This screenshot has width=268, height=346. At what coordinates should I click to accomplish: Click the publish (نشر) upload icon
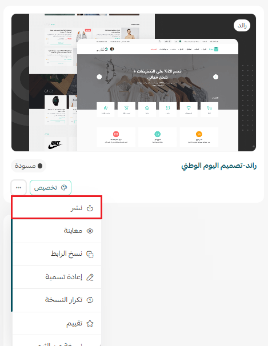90,208
